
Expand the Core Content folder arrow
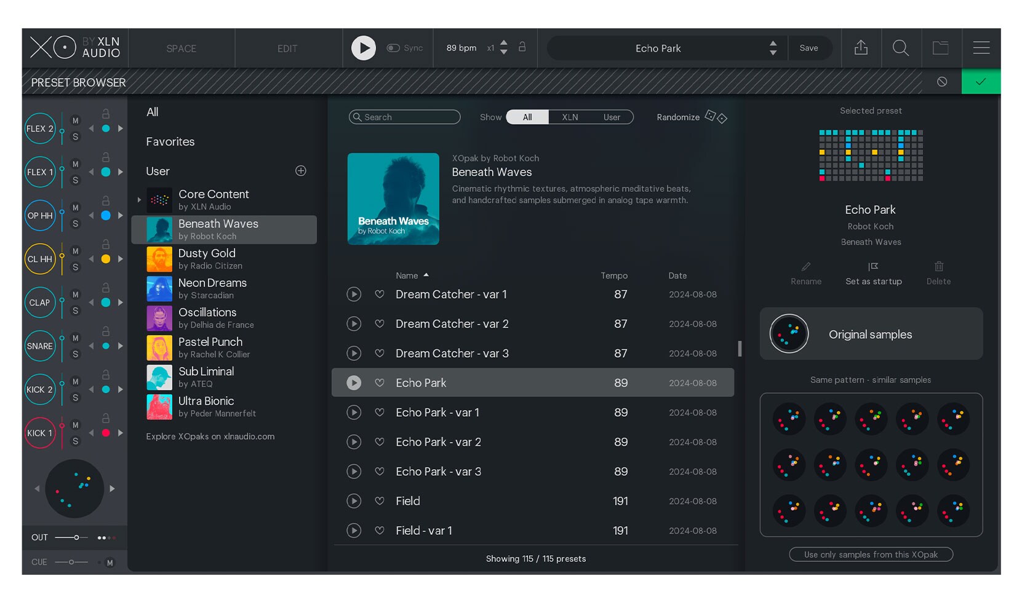140,200
